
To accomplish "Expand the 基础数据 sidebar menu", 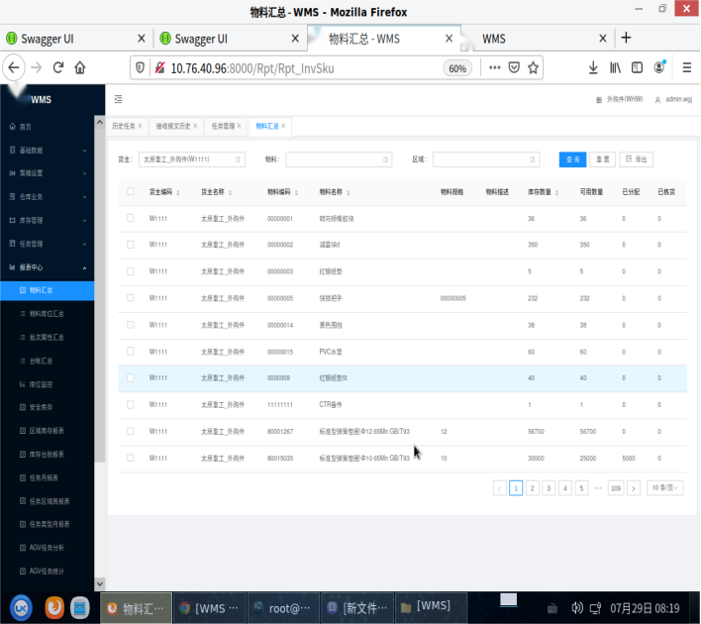I will click(x=47, y=150).
